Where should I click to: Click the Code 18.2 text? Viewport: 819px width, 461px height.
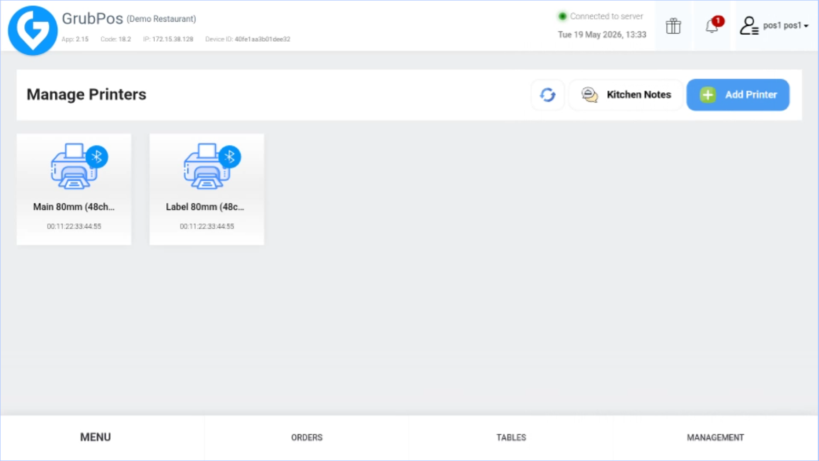(116, 39)
